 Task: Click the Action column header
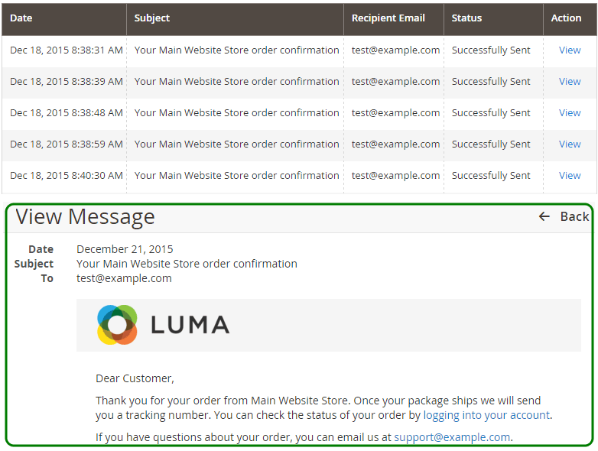(x=566, y=18)
